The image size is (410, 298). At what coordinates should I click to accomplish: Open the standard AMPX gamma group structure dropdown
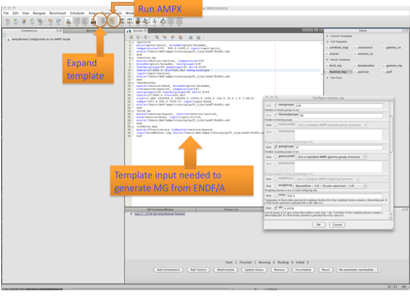click(x=332, y=157)
